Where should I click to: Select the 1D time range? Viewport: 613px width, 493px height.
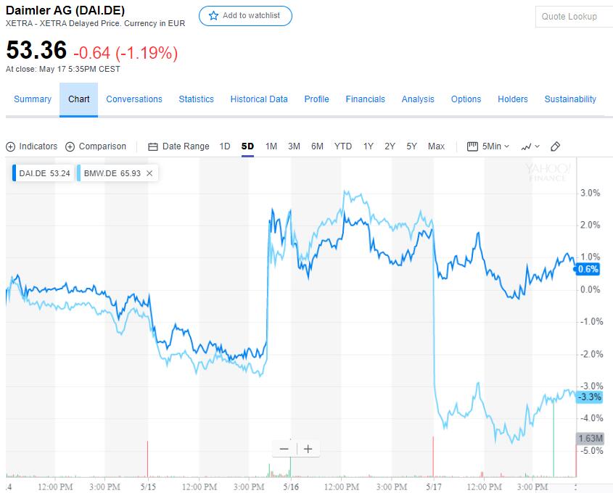225,146
